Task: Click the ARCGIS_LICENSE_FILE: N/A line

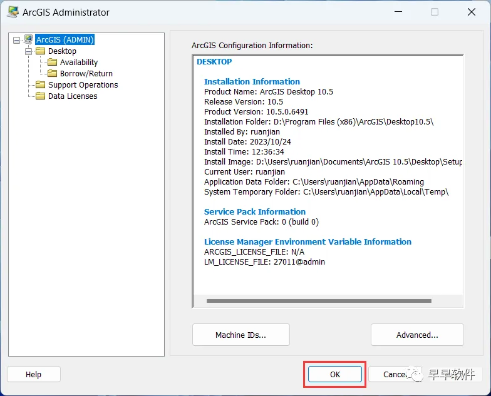Action: coord(254,251)
